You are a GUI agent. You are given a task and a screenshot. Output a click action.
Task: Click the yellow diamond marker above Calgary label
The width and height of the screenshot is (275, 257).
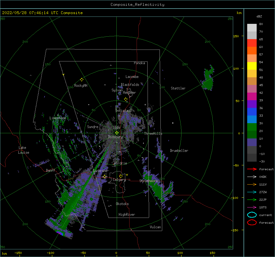click(x=121, y=176)
